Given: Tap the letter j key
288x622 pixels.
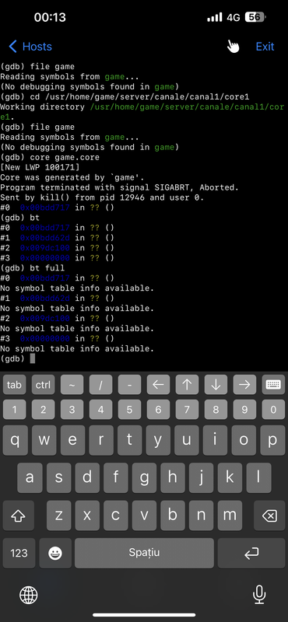Looking at the screenshot, I should [x=202, y=477].
